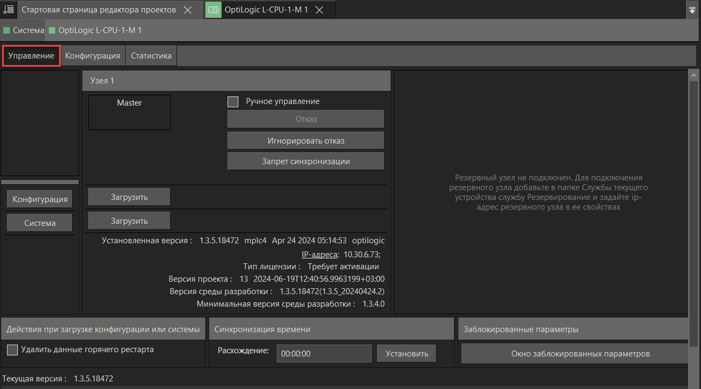Image resolution: width=701 pixels, height=389 pixels.
Task: Open the tab list icon at top-left
Action: pos(8,10)
